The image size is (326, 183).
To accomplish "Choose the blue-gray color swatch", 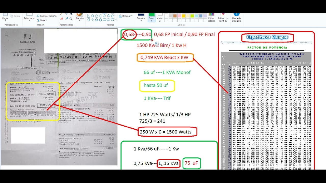I will [x=201, y=16].
